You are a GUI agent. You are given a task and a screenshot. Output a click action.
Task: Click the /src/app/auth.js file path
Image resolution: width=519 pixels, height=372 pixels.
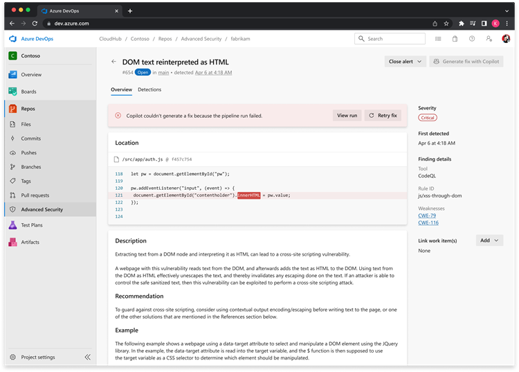[143, 159]
